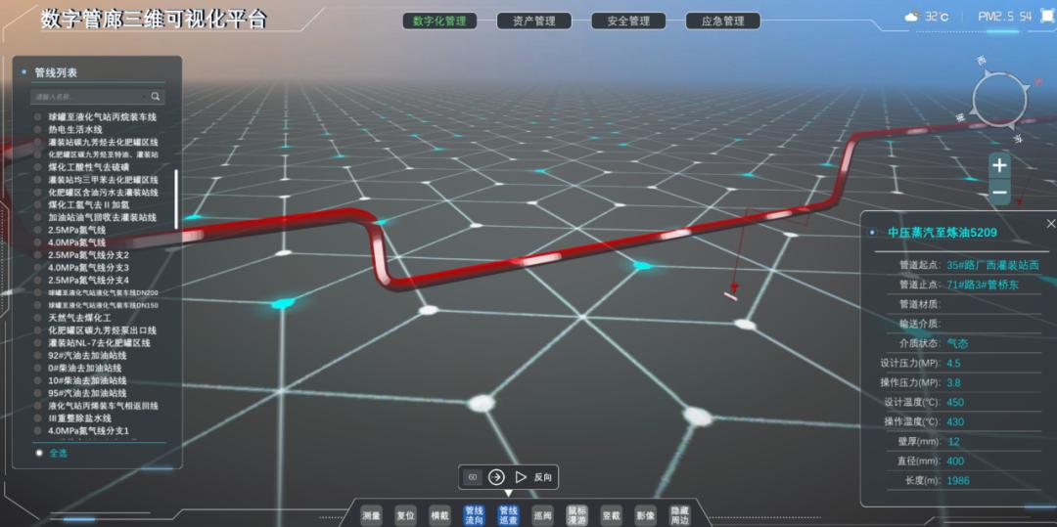Select the 横截 cross-section tool

click(439, 514)
